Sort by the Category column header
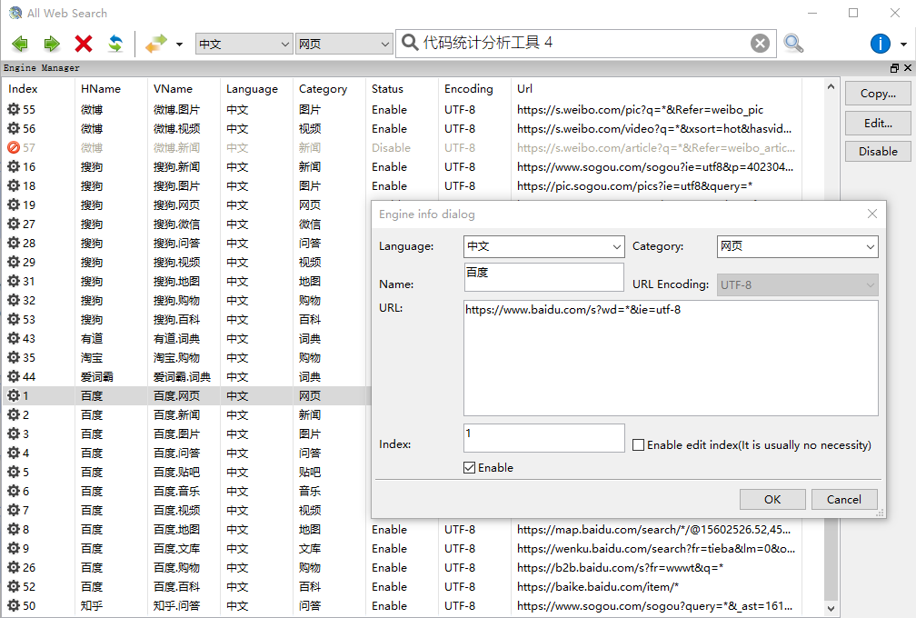 point(324,89)
